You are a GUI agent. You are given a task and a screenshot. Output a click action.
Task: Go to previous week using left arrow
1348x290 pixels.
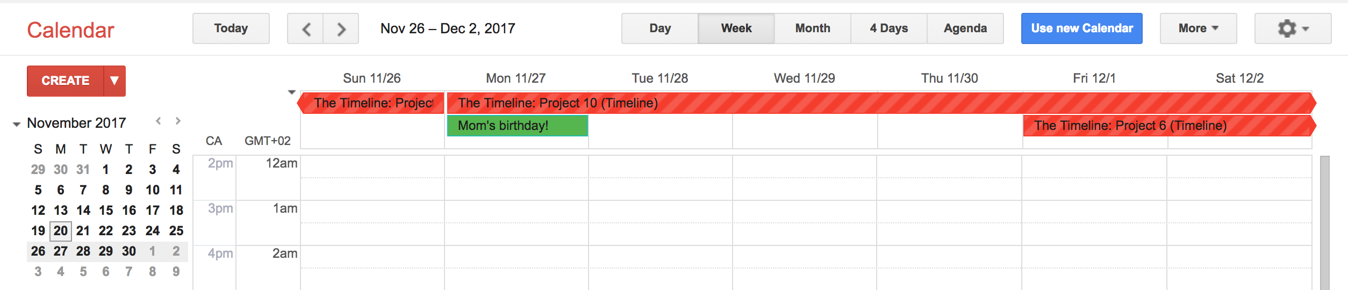coord(305,28)
